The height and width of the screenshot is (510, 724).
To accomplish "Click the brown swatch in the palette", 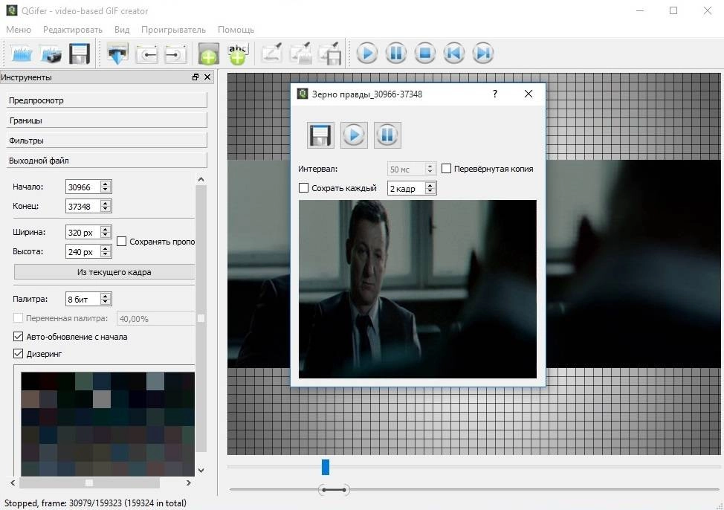I will click(30, 399).
